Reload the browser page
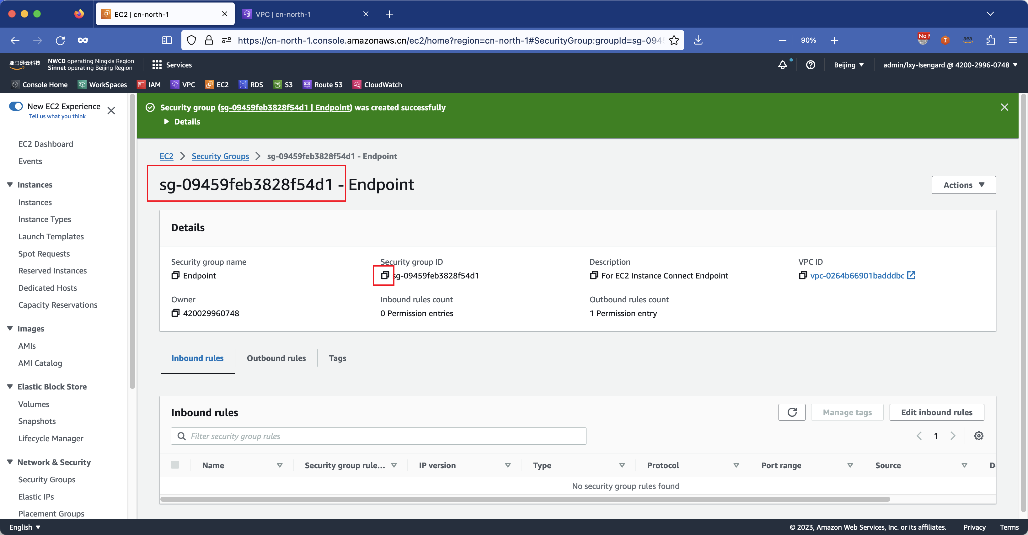The height and width of the screenshot is (535, 1028). click(x=60, y=40)
